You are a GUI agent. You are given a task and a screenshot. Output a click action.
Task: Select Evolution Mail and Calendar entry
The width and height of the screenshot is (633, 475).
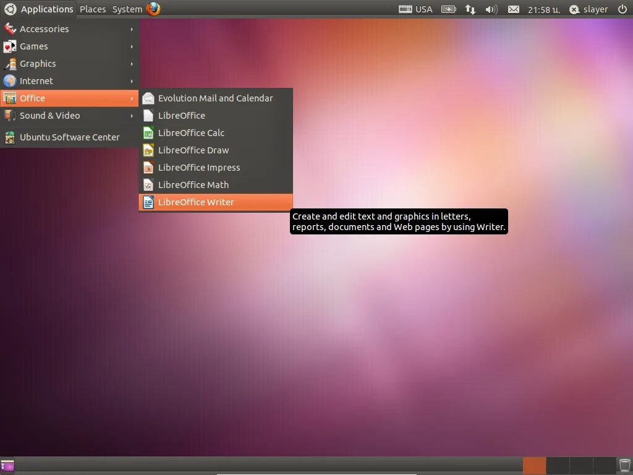point(216,98)
